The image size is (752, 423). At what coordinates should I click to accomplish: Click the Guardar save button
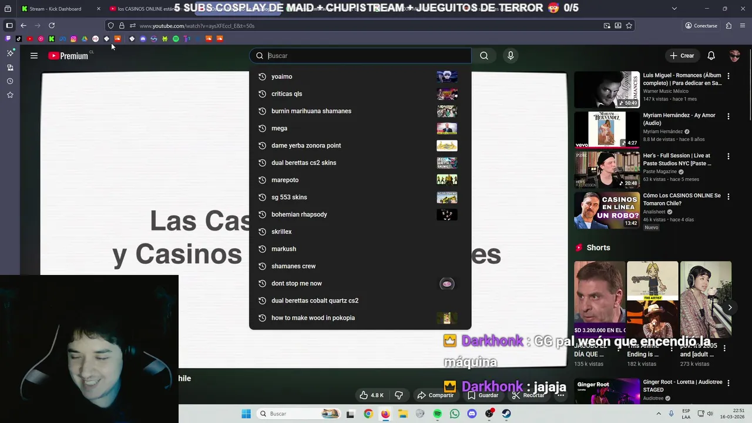point(483,395)
